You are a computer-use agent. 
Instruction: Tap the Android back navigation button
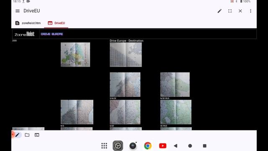click(x=175, y=146)
